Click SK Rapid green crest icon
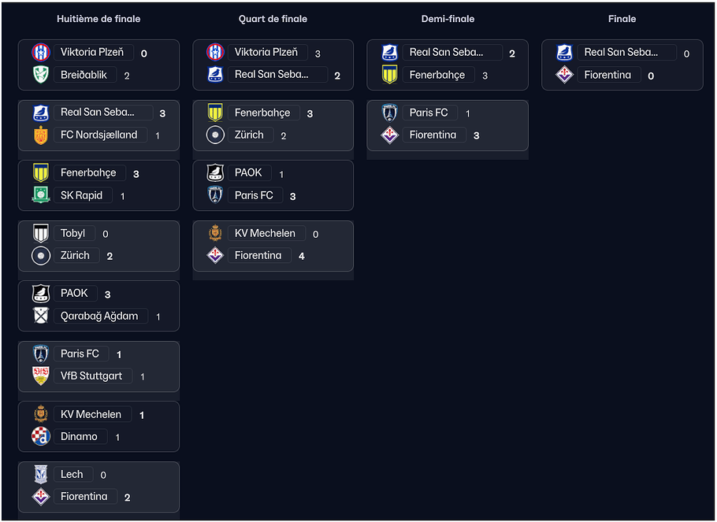 [x=41, y=194]
